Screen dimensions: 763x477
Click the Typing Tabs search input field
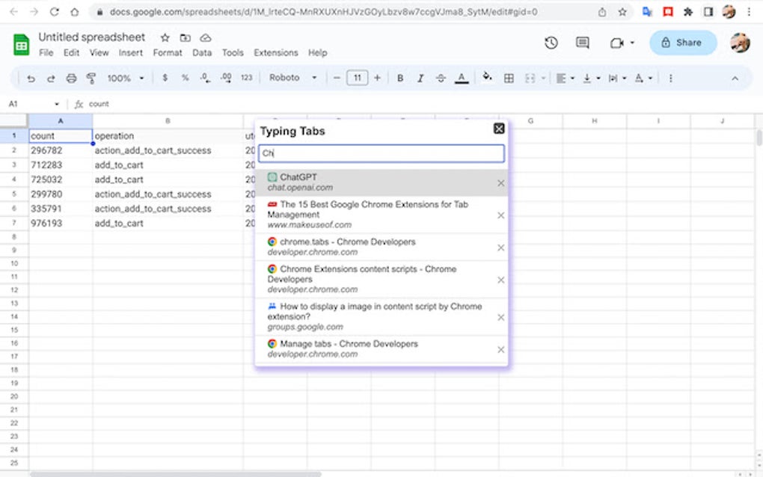[382, 153]
